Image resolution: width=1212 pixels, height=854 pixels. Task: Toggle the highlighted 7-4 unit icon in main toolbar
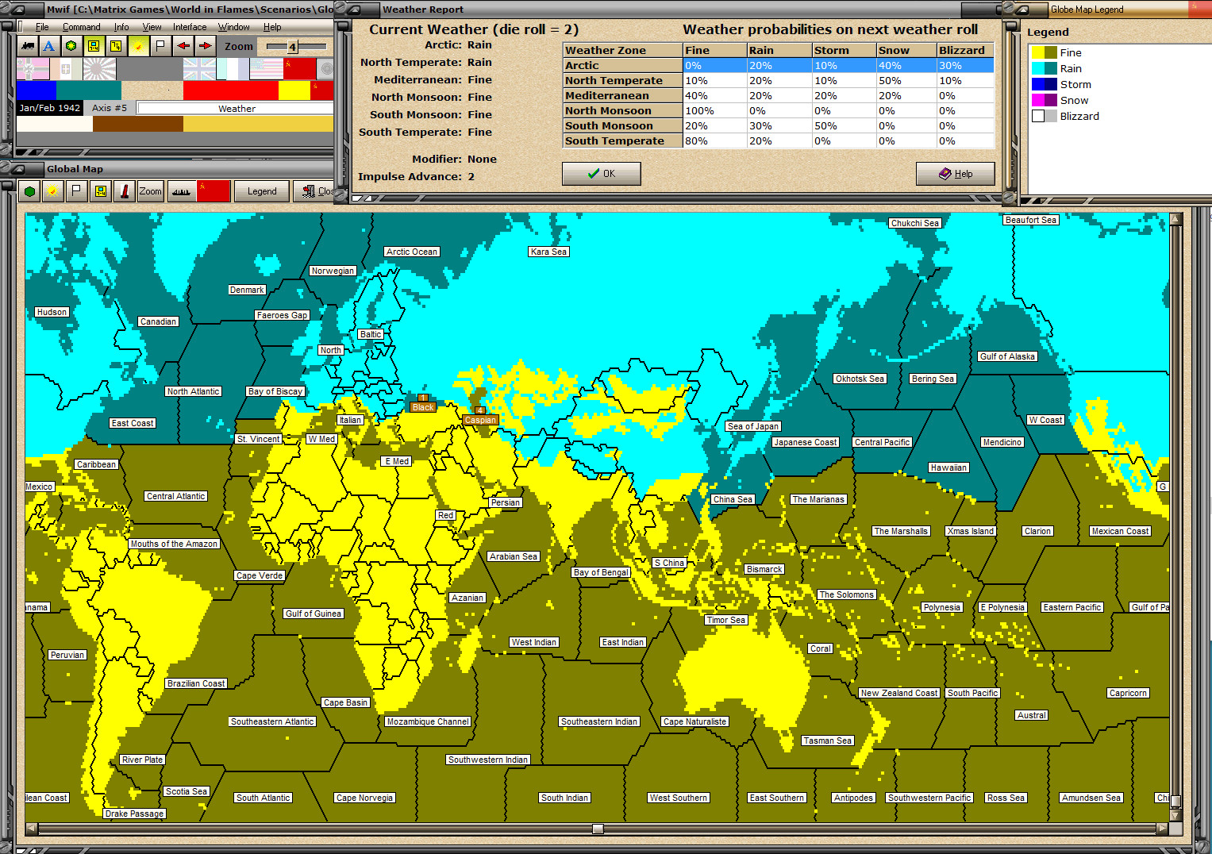click(x=94, y=46)
